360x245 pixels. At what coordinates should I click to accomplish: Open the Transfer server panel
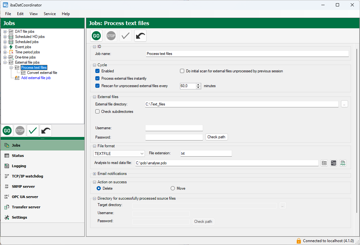tap(43, 207)
